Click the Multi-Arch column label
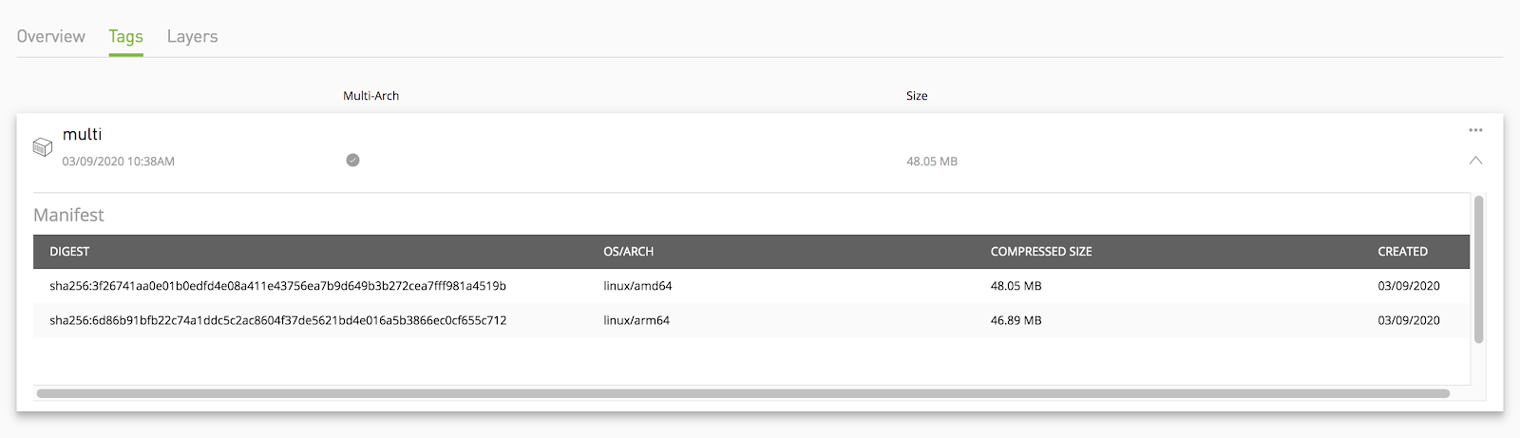The image size is (1520, 438). pyautogui.click(x=370, y=96)
